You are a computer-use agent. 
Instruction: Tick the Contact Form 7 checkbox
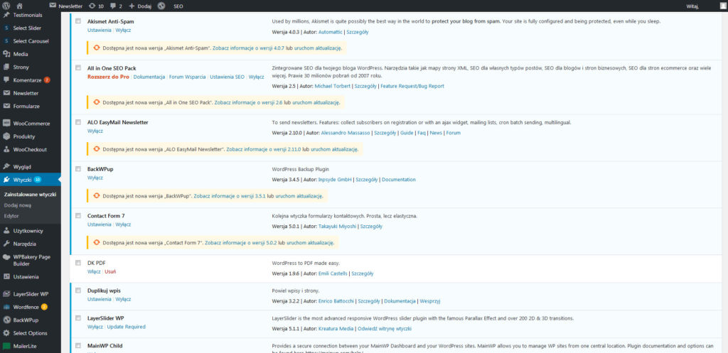coord(78,215)
